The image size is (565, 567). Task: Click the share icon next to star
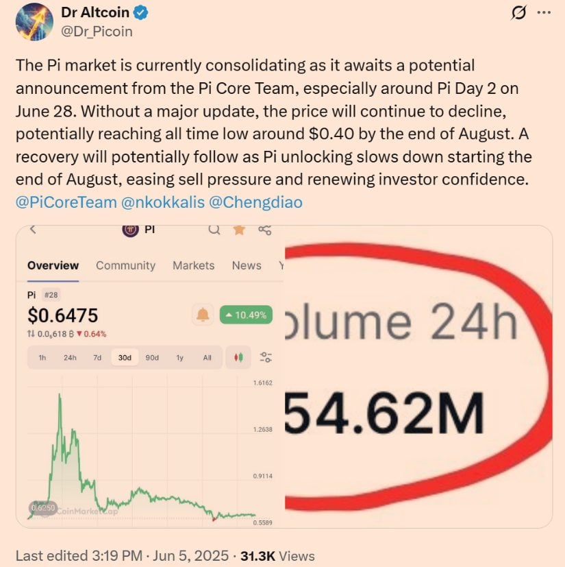click(265, 230)
